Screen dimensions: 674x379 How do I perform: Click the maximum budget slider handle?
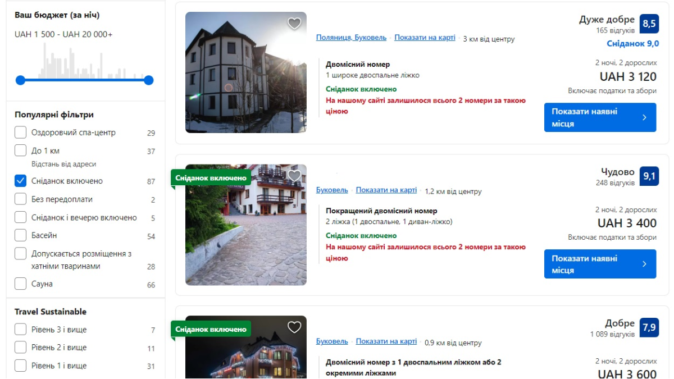[x=149, y=80]
